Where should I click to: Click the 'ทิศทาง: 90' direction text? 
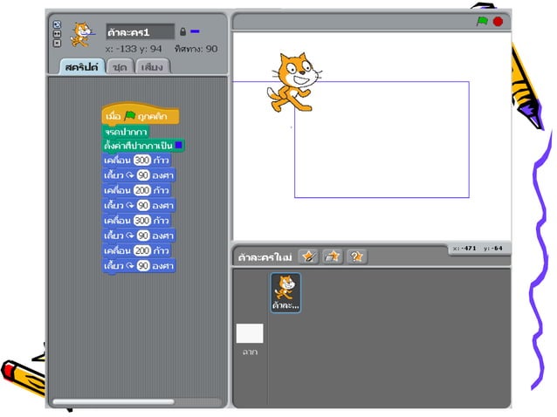196,49
